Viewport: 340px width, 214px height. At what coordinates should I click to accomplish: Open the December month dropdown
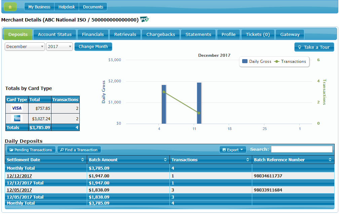pyautogui.click(x=25, y=47)
